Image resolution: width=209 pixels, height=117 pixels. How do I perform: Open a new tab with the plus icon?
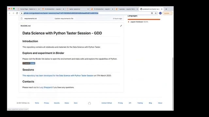pyautogui.click(x=166, y=9)
